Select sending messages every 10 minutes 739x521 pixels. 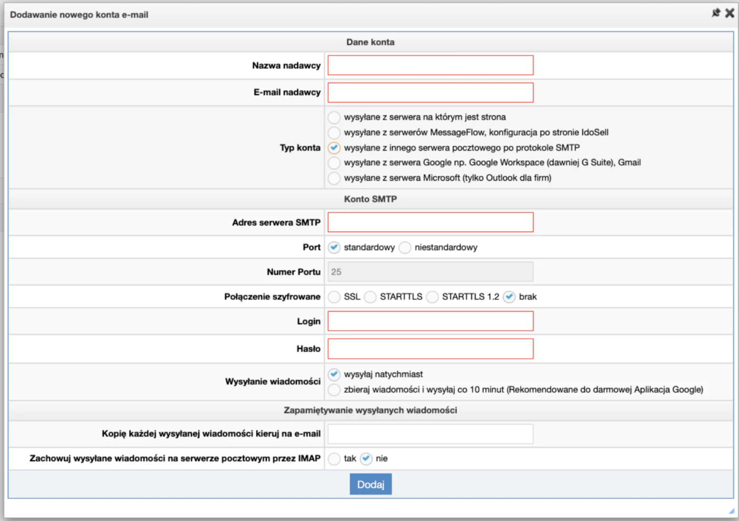click(x=334, y=390)
